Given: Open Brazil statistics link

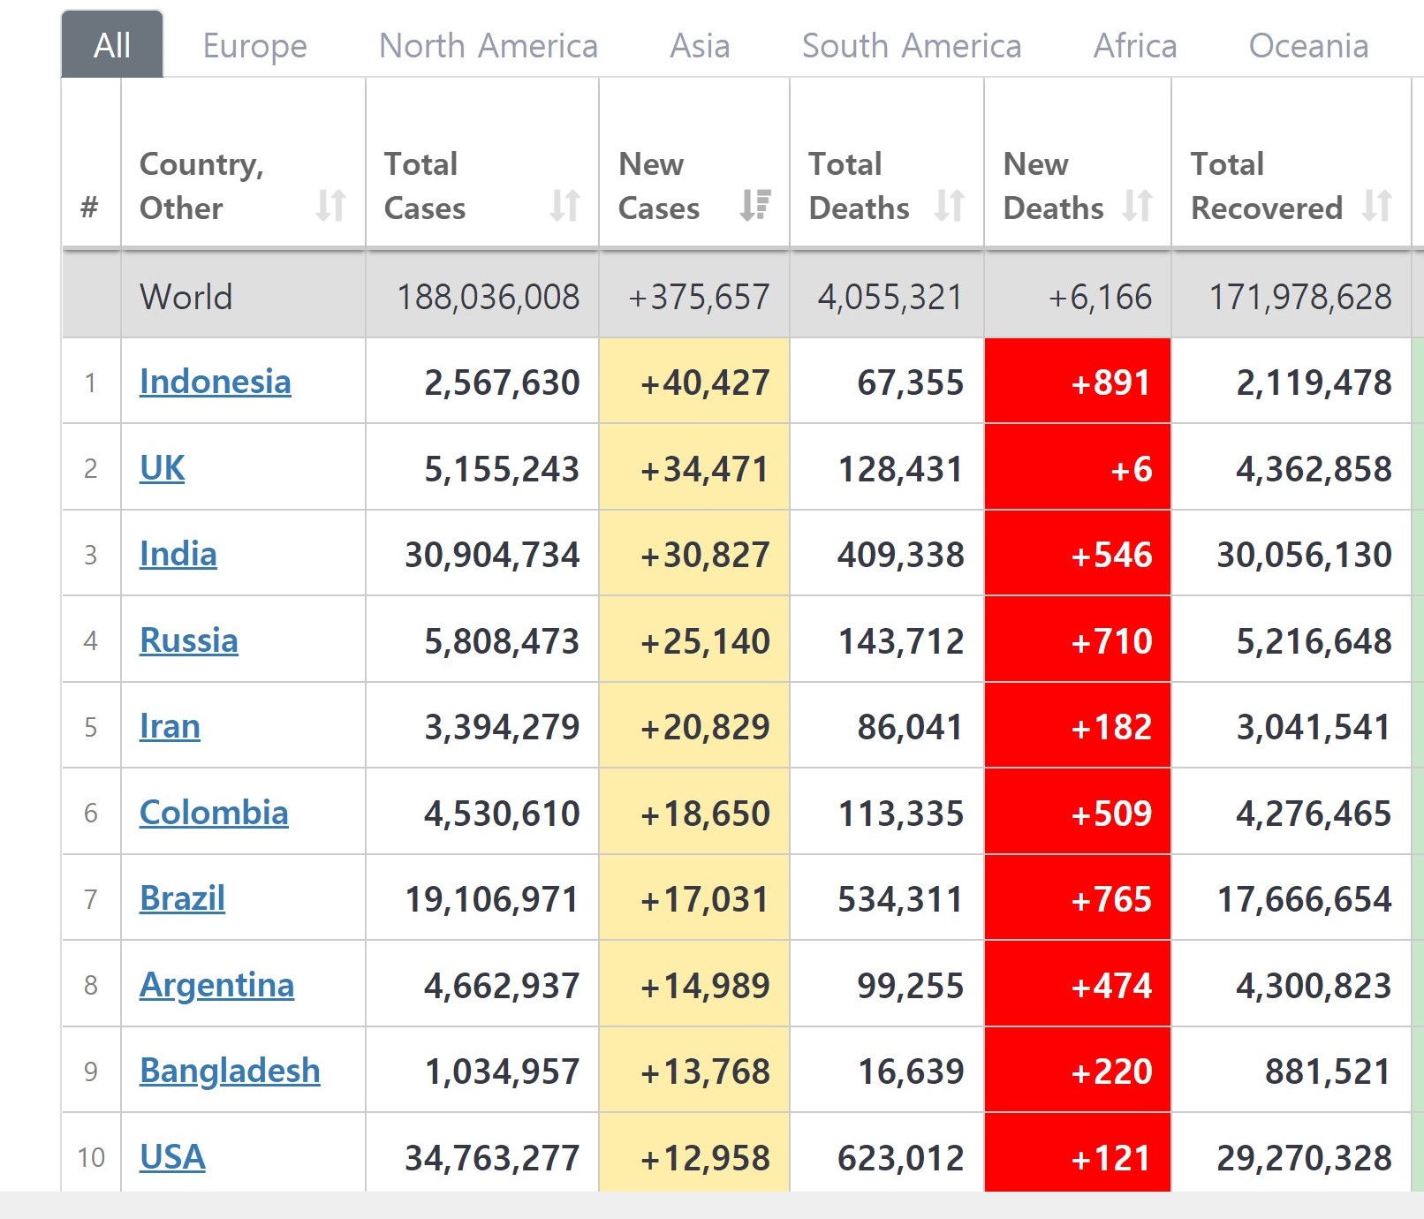Looking at the screenshot, I should point(182,898).
